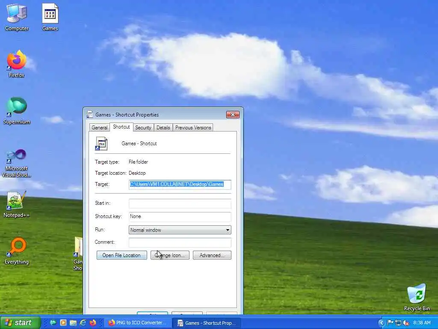This screenshot has width=438, height=329.
Task: Click the Comment field
Action: coord(180,242)
